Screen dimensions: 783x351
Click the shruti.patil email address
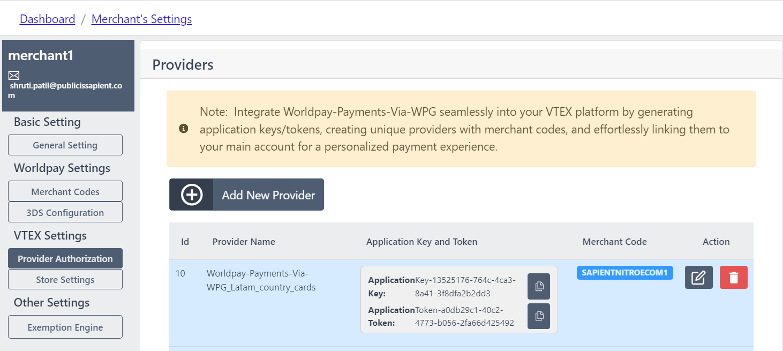tap(65, 90)
